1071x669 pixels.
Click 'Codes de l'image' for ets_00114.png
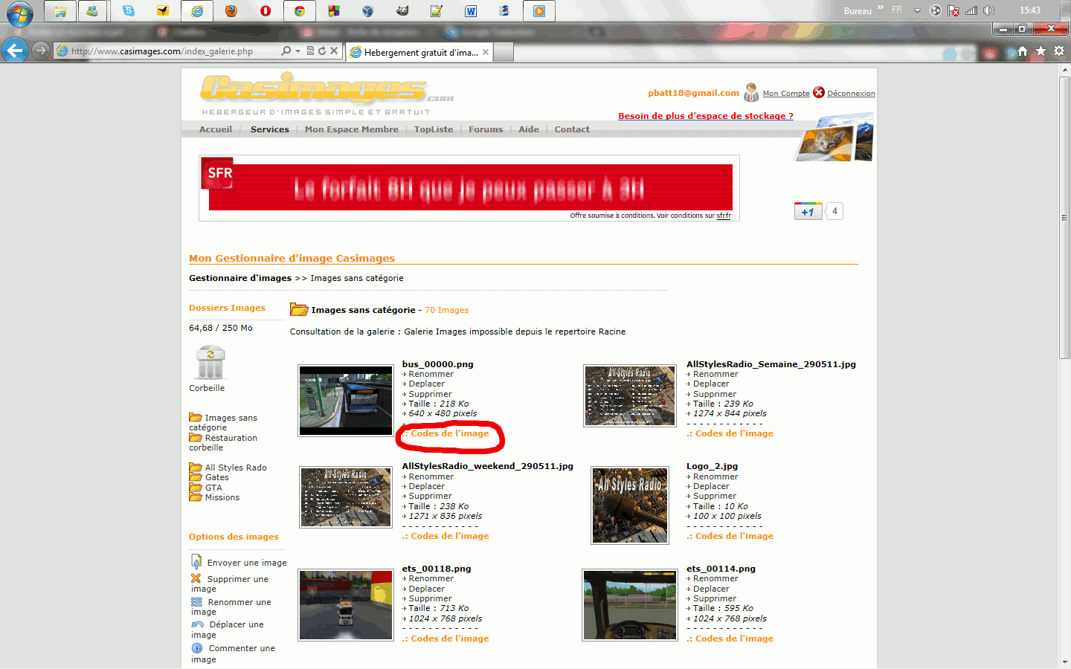tap(734, 639)
